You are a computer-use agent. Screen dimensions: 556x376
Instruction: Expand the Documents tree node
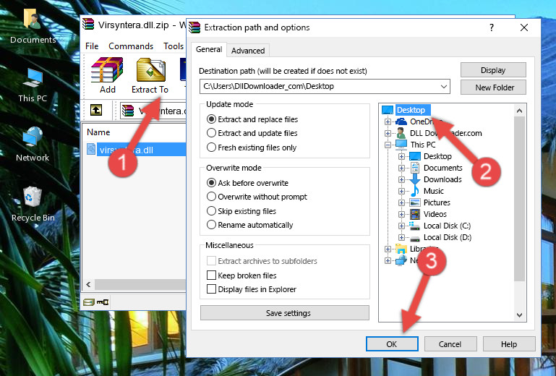[401, 168]
